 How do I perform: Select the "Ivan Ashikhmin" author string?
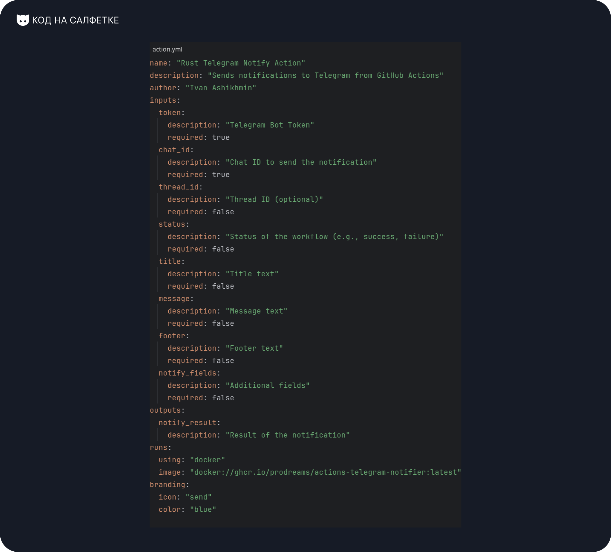[221, 88]
